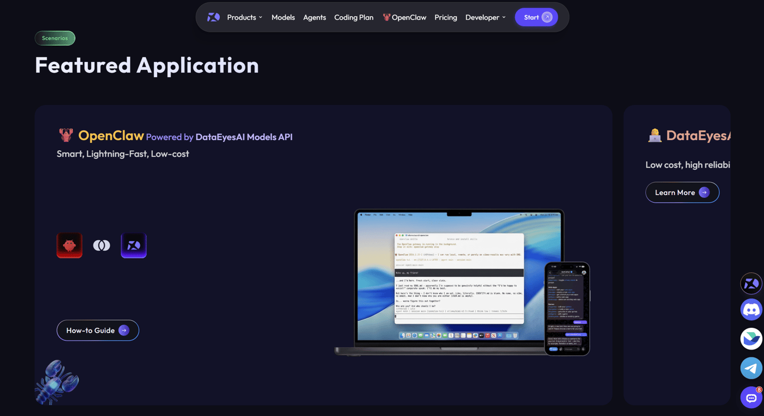764x416 pixels.
Task: Click the purple DataEyesAI app icon
Action: tap(134, 245)
